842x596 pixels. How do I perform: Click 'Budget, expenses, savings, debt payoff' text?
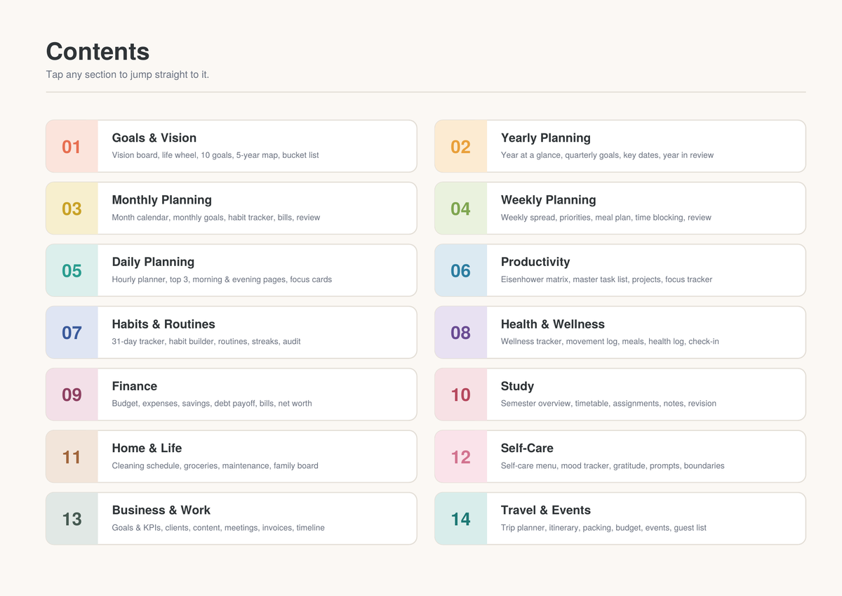coord(212,404)
